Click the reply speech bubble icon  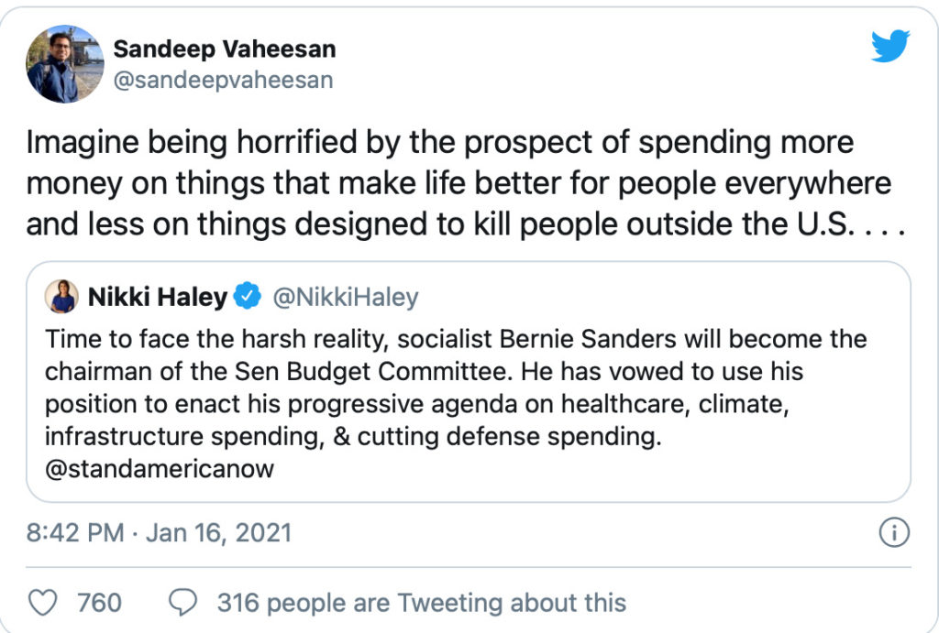(183, 602)
